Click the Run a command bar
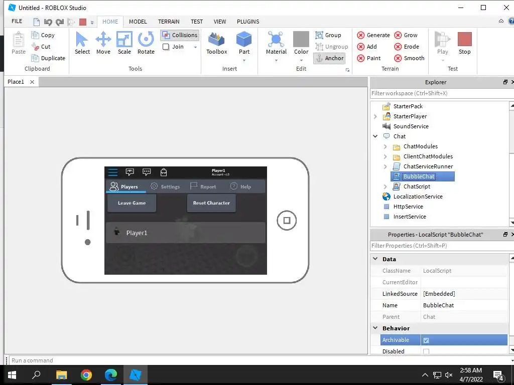 coord(261,360)
